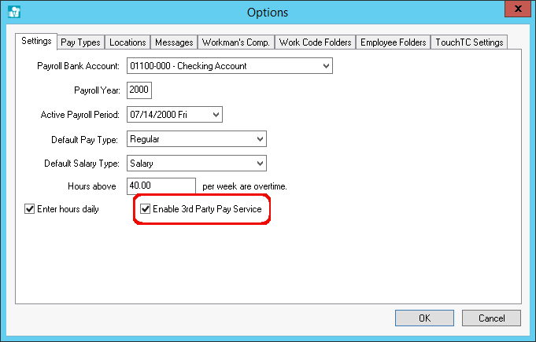Click the Payroll Year input field
The image size is (536, 342).
pyautogui.click(x=139, y=90)
